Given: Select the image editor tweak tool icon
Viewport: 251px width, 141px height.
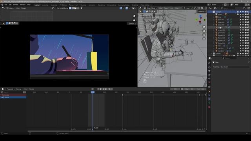Looking at the screenshot, I should [x=3, y=23].
